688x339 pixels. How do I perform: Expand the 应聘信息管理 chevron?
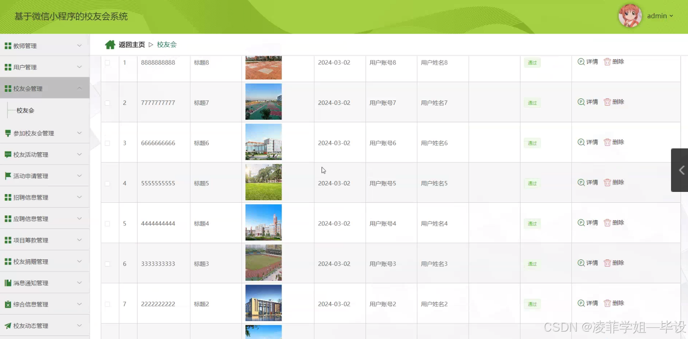79,218
